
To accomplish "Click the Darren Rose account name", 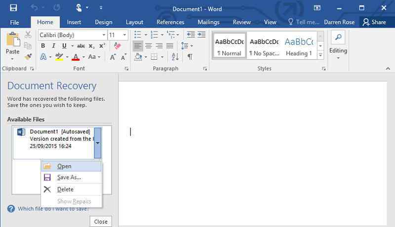I will [339, 22].
